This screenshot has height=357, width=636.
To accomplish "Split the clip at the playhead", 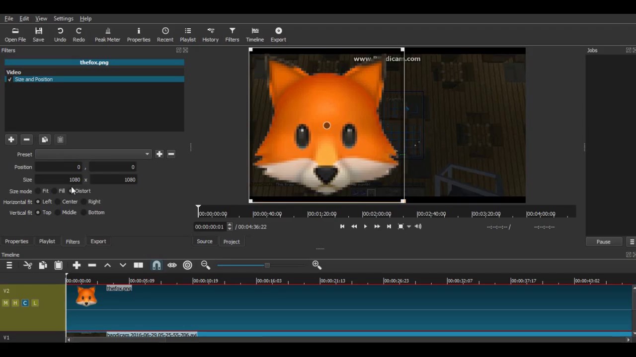I will point(139,265).
